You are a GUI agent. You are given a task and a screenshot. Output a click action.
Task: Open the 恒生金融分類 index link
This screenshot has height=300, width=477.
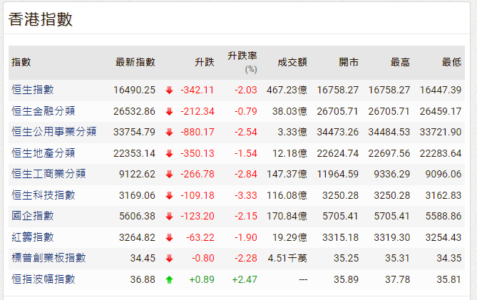tap(43, 111)
